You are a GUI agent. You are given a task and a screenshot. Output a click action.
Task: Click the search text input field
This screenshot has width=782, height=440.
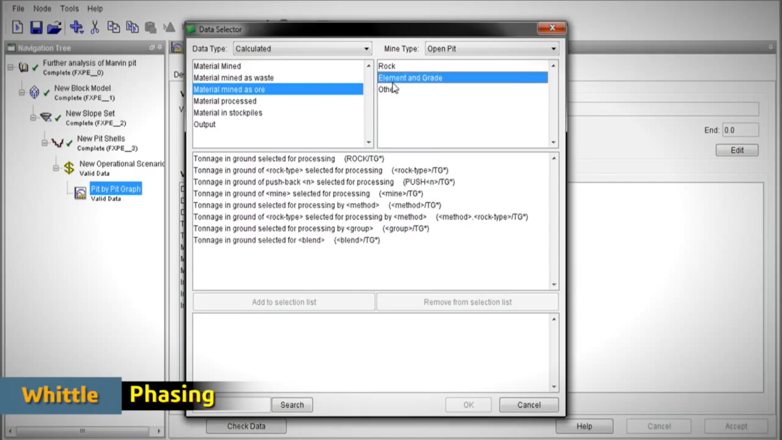(x=231, y=405)
